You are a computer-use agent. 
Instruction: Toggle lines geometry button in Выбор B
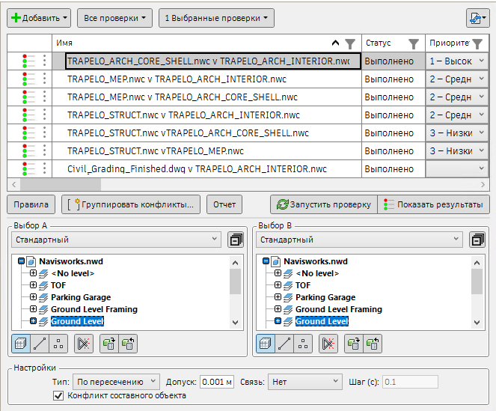pyautogui.click(x=284, y=344)
